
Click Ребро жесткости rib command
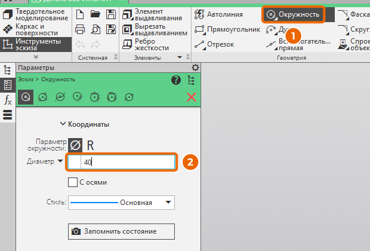click(146, 44)
